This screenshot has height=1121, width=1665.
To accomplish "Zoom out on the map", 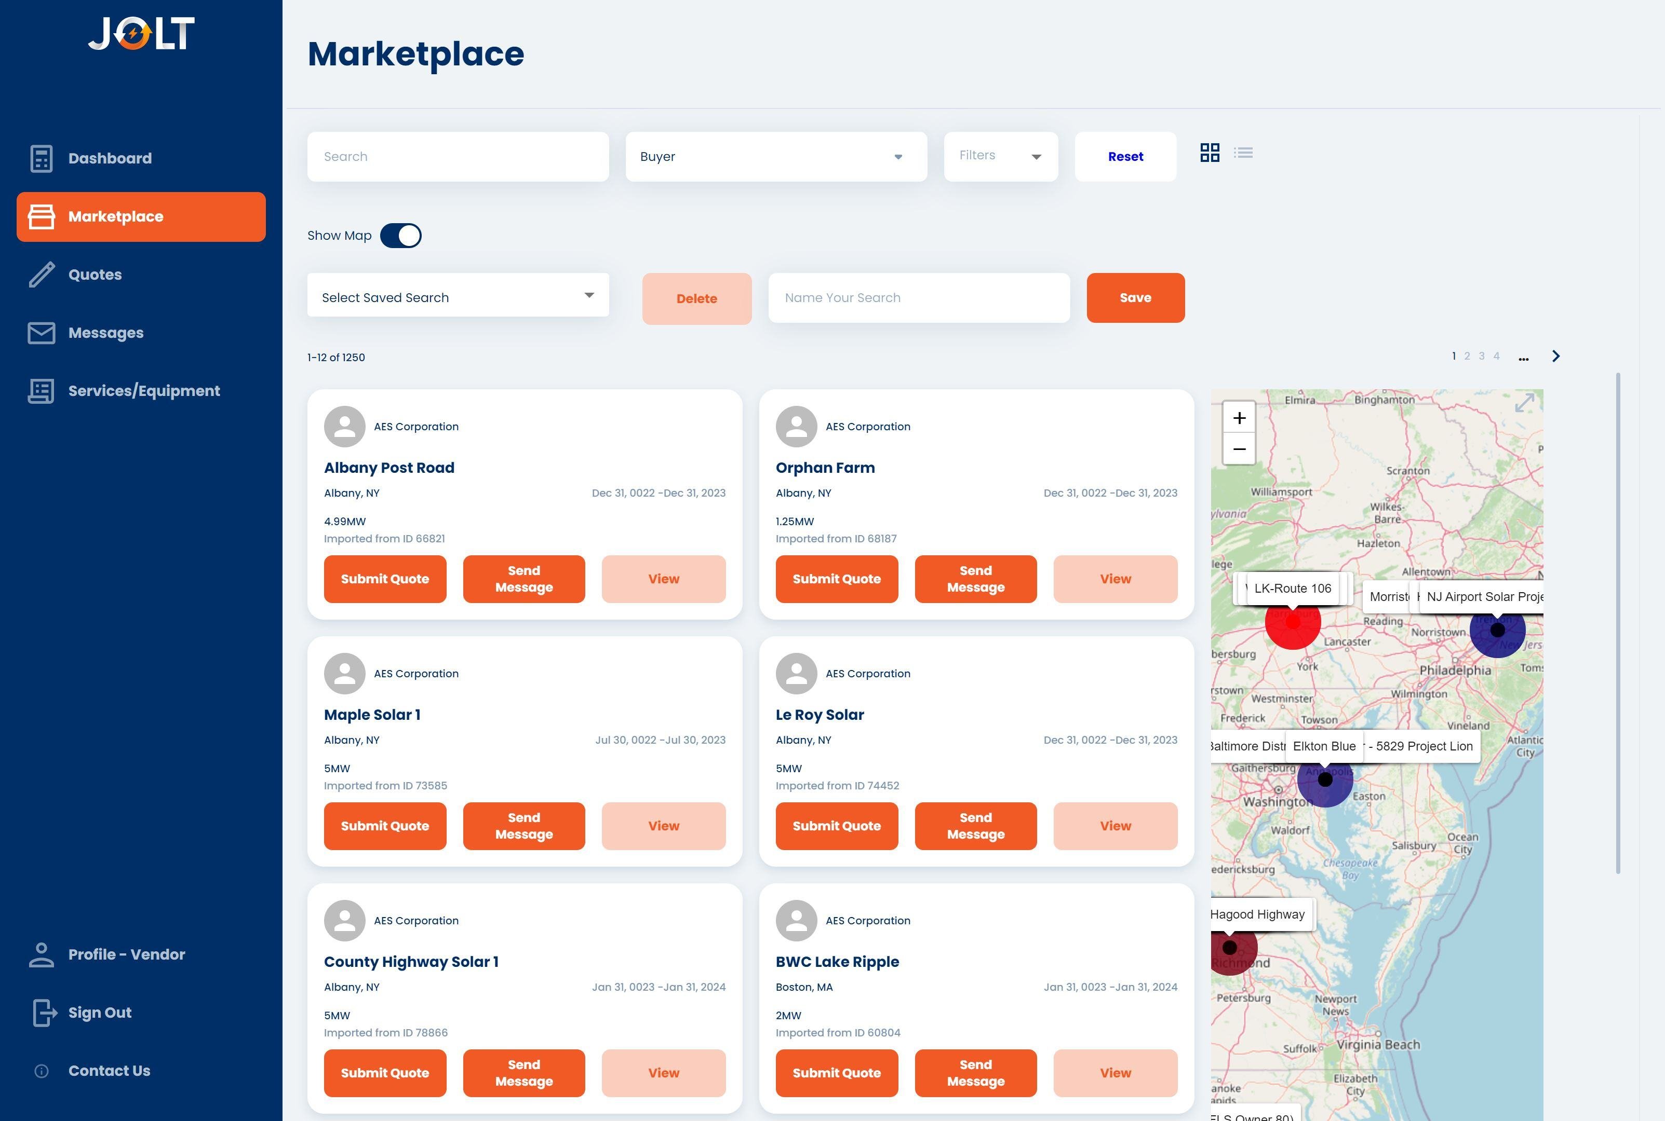I will 1238,449.
